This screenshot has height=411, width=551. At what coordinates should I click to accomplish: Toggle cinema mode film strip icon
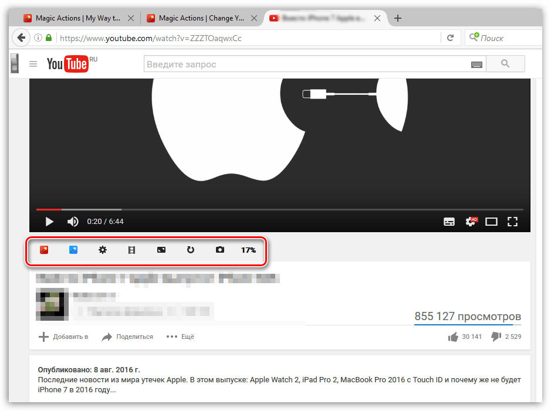point(132,250)
